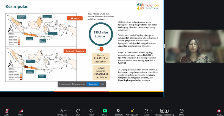Start video with the camera icon
This screenshot has width=224, height=116.
point(21,111)
